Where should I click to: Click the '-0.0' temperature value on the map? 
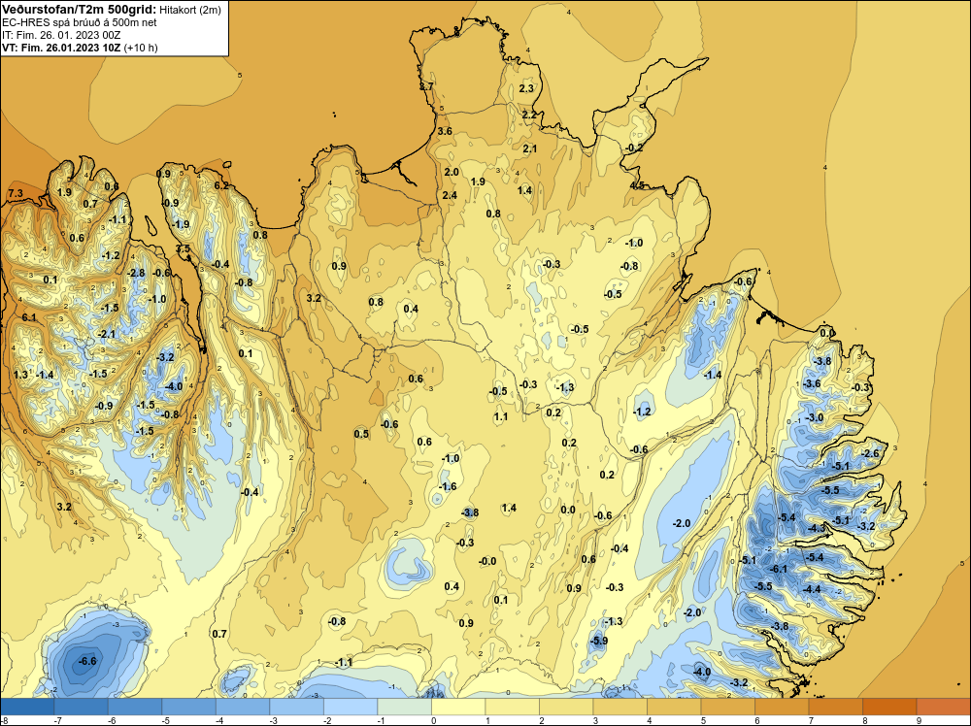pos(486,561)
